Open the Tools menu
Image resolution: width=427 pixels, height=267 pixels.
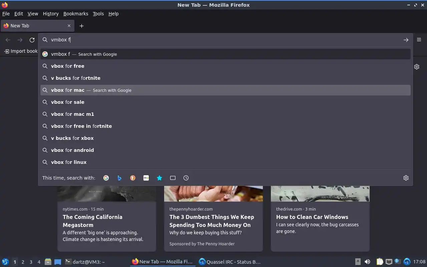[x=98, y=14]
